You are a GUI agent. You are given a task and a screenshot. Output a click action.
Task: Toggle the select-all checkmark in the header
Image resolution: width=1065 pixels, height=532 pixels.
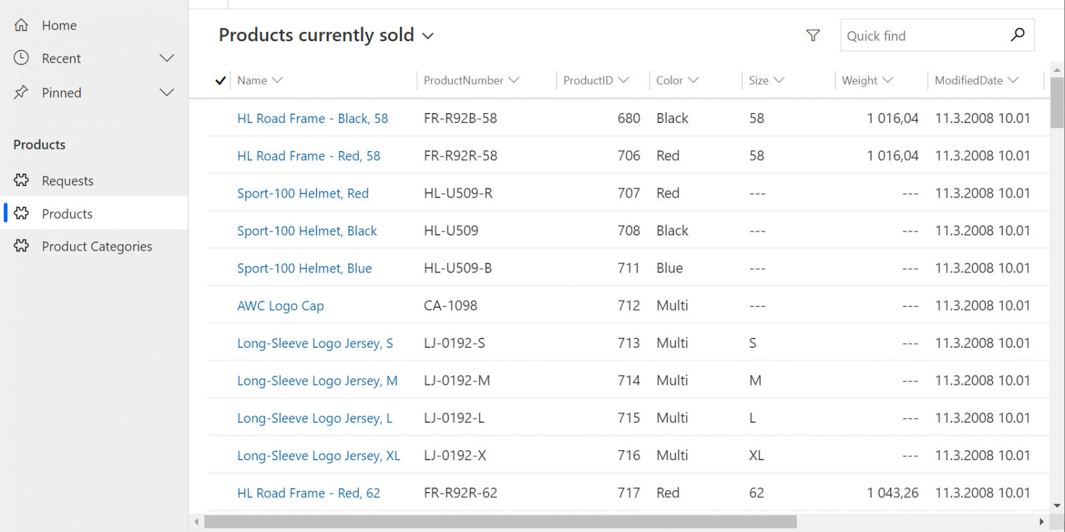[220, 80]
